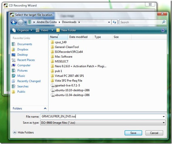
Task: Close the CD Recording Wizard window
Action: tap(150, 4)
